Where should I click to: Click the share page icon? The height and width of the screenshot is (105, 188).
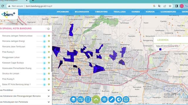click(164, 6)
